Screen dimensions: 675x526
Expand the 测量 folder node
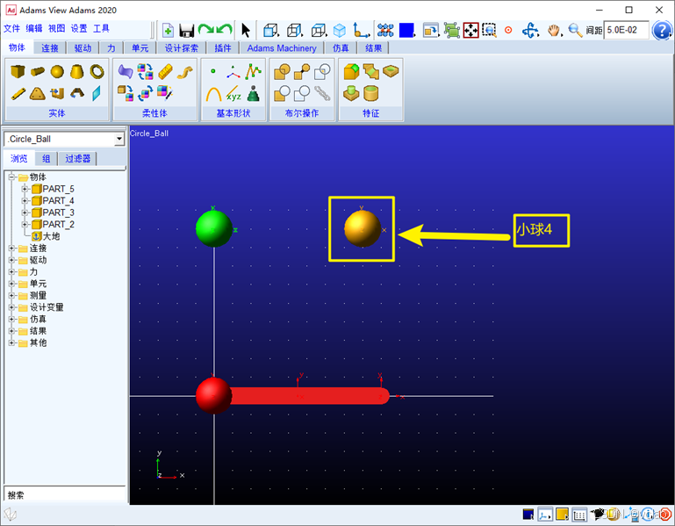click(x=11, y=296)
